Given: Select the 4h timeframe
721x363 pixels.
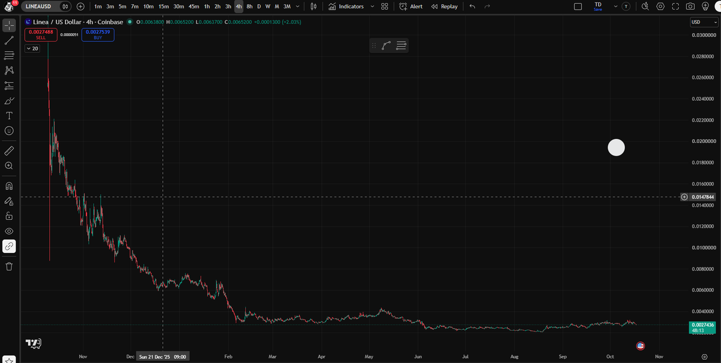Looking at the screenshot, I should coord(239,6).
